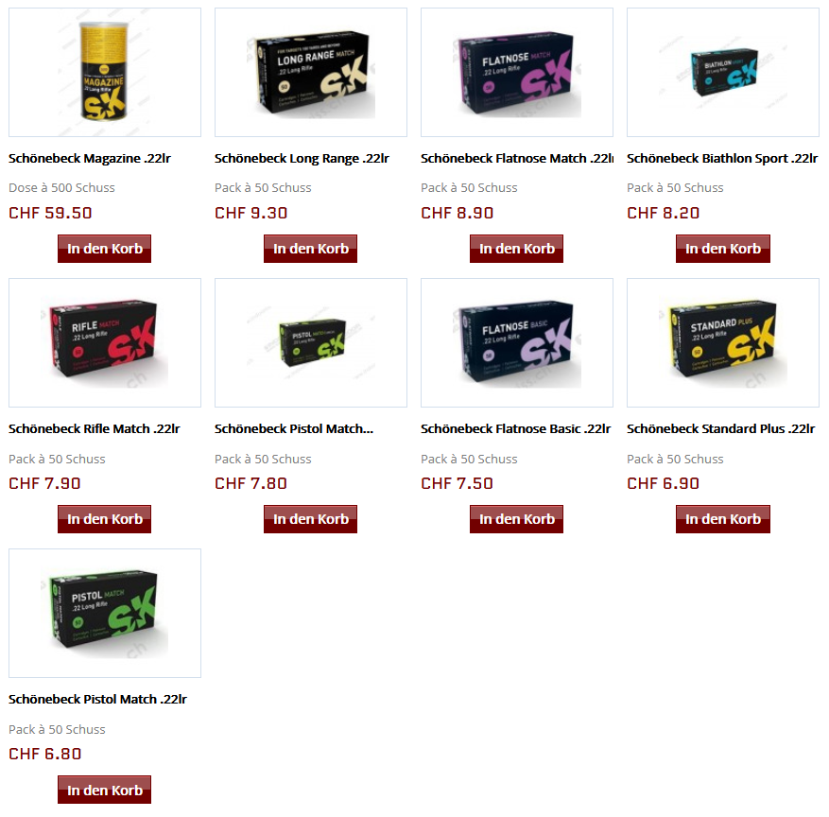This screenshot has height=817, width=829.
Task: Open the Schönebeck Biathlon Sport .22lr title link
Action: [x=722, y=159]
